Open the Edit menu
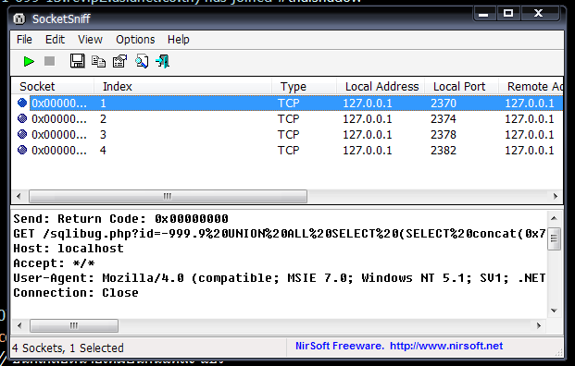The height and width of the screenshot is (366, 575). 55,40
